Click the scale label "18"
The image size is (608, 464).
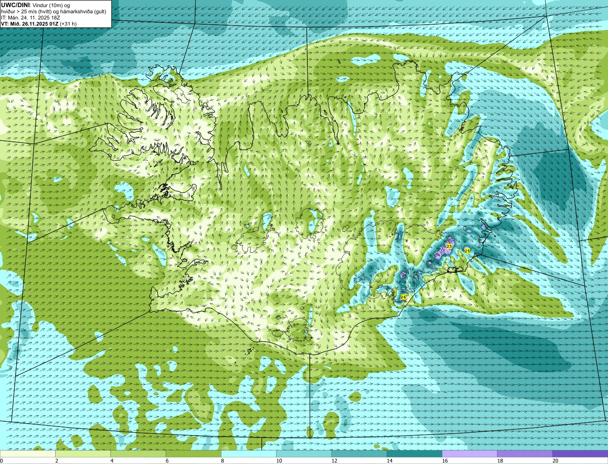pyautogui.click(x=500, y=461)
